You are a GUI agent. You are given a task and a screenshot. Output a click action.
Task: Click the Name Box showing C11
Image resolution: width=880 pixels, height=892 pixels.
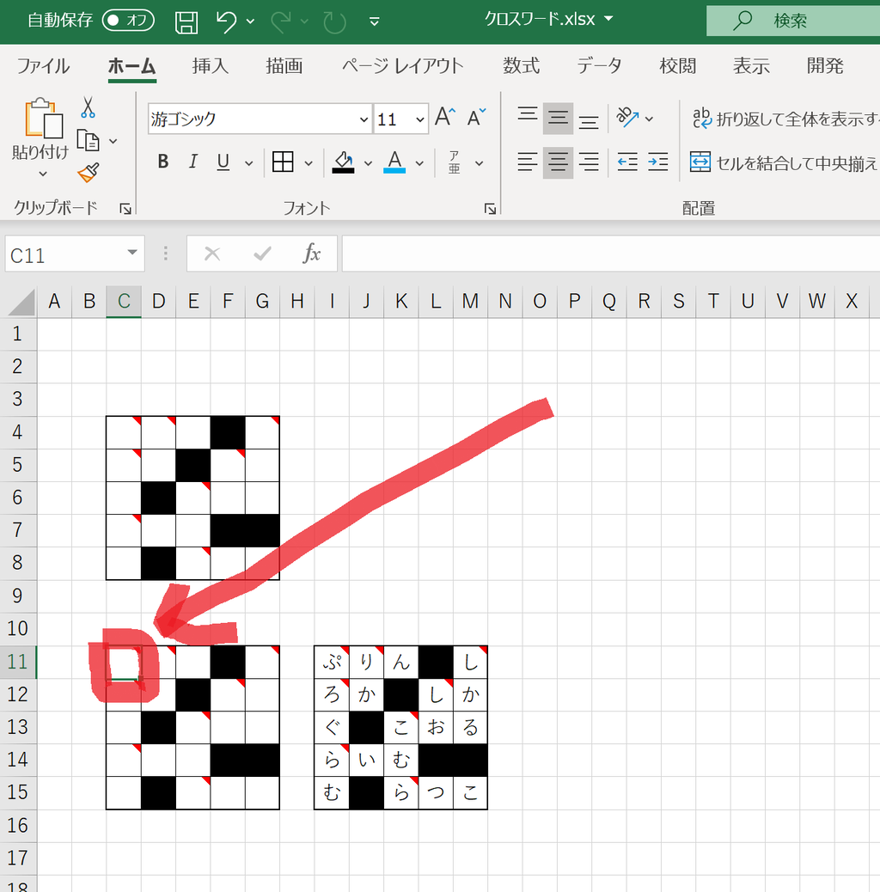[75, 254]
